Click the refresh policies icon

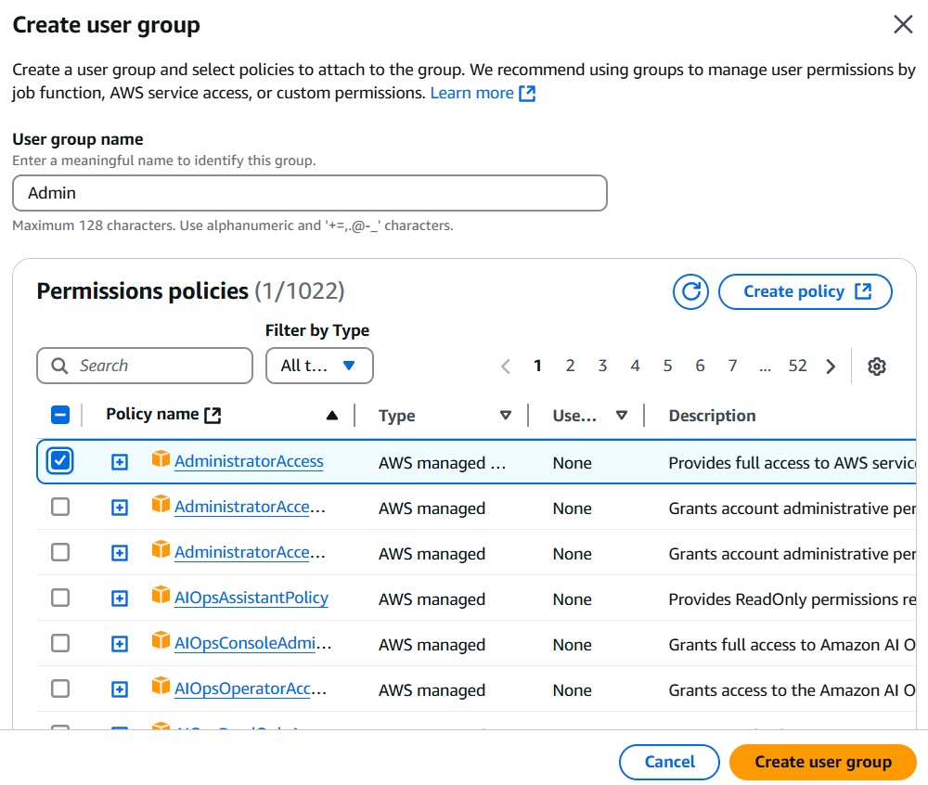point(690,291)
